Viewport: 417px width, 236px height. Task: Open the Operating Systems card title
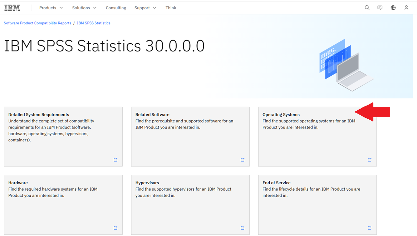point(281,114)
